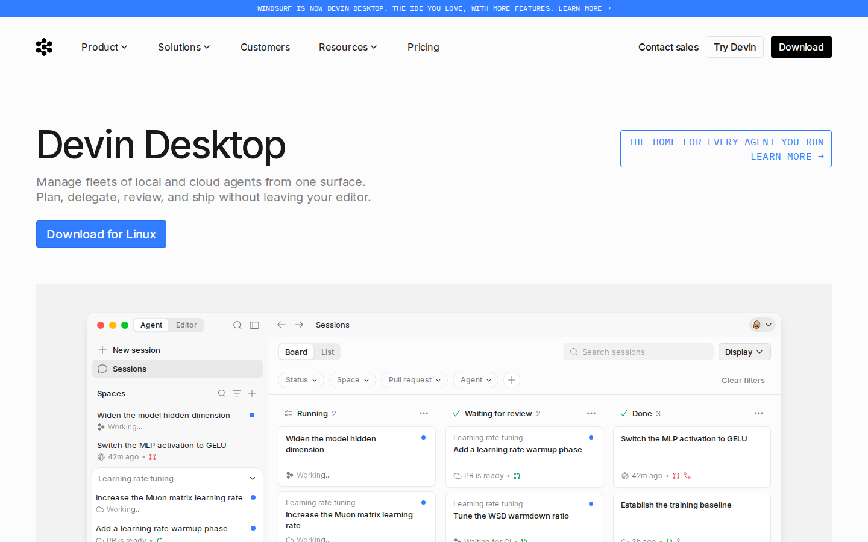Image resolution: width=868 pixels, height=542 pixels.
Task: Collapse the Learning rate tuning group
Action: click(253, 479)
